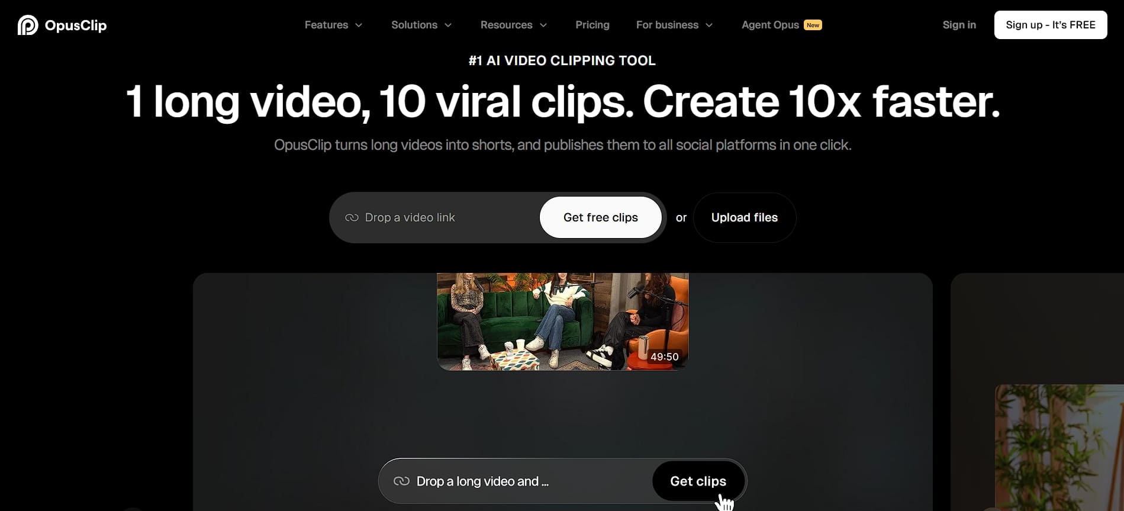The width and height of the screenshot is (1124, 511).
Task: Click the podcast video thumbnail marked 49:50
Action: pyautogui.click(x=562, y=322)
